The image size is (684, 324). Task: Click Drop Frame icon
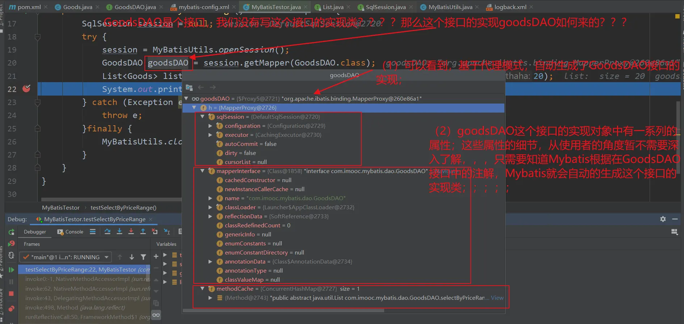[155, 232]
